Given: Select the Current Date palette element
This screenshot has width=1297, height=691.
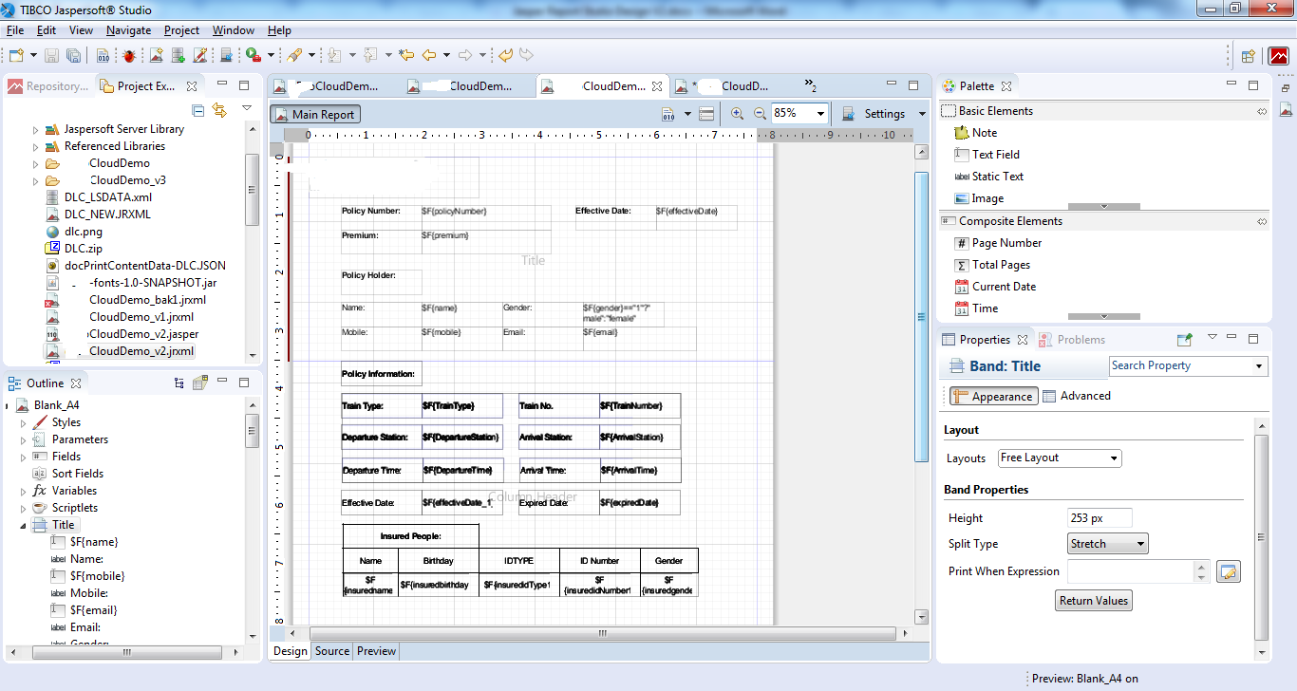Looking at the screenshot, I should (995, 287).
